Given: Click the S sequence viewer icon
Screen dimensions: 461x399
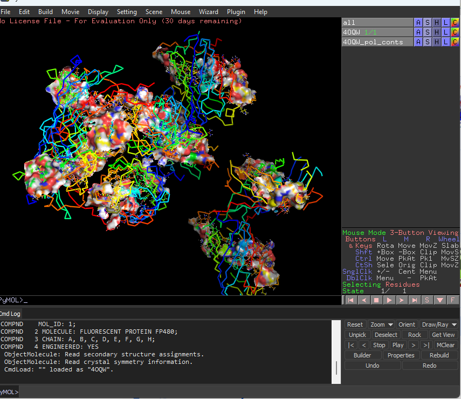Looking at the screenshot, I should pyautogui.click(x=427, y=300).
